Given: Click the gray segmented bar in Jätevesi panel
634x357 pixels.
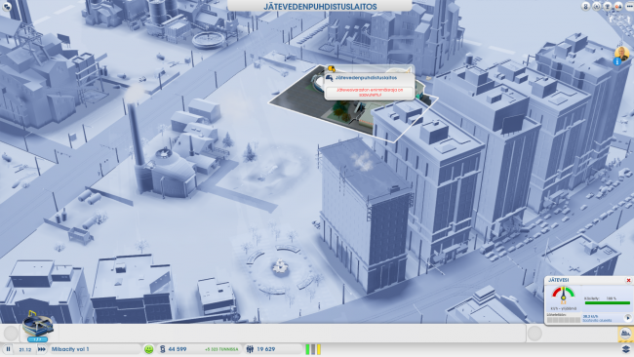Looking at the screenshot, I should coord(563,320).
